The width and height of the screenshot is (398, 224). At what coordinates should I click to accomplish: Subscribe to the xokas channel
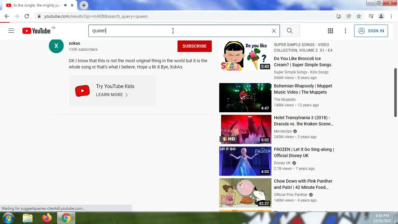(x=195, y=46)
